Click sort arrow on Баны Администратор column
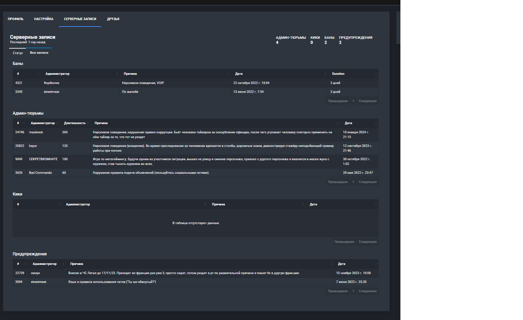Viewport: 523px width, 320px height. point(117,74)
